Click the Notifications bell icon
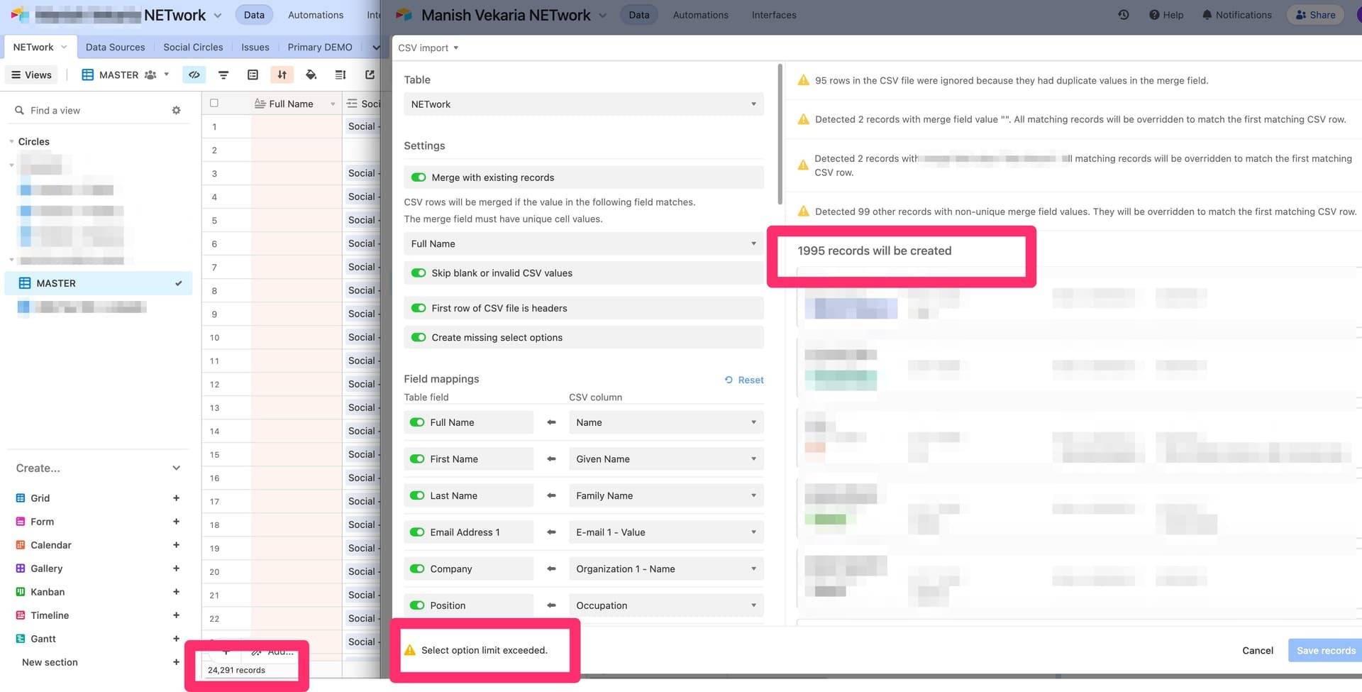The width and height of the screenshot is (1362, 692). [x=1207, y=15]
